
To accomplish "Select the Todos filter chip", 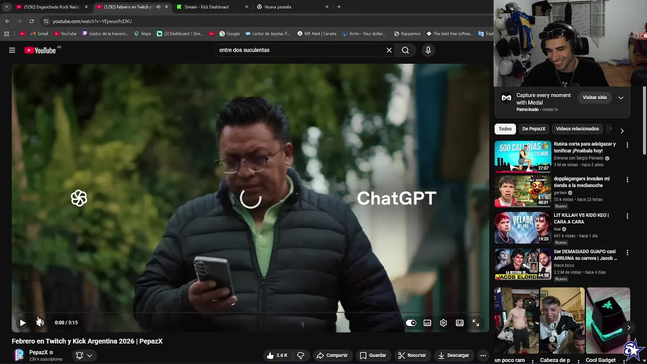I will (505, 129).
